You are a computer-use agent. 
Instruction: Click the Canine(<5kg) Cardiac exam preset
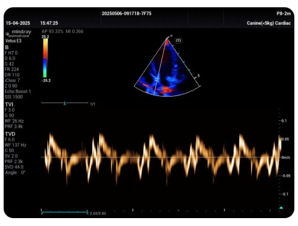[269, 23]
